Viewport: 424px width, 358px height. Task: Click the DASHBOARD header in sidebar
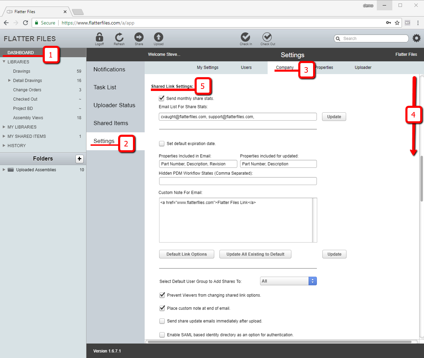[x=21, y=52]
